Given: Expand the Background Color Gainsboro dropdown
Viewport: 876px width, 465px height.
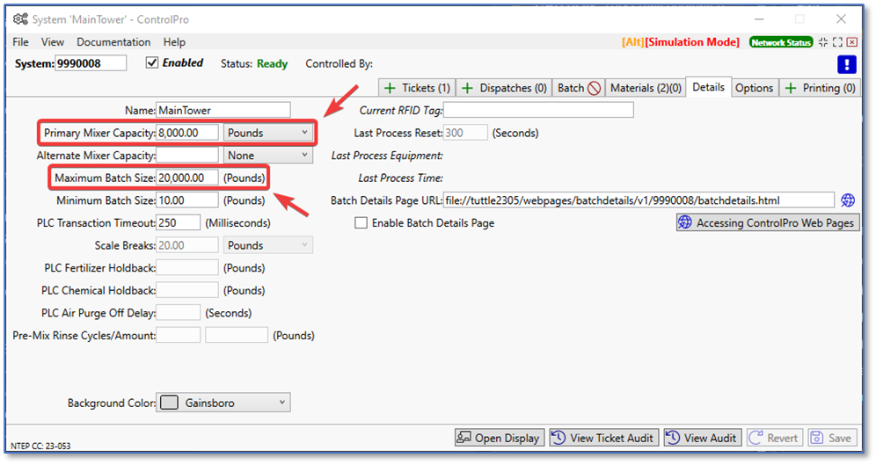Looking at the screenshot, I should click(281, 403).
